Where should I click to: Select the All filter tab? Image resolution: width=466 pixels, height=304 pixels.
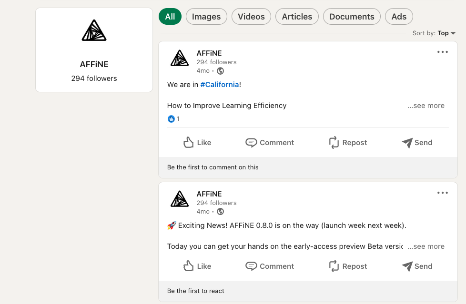pos(170,17)
